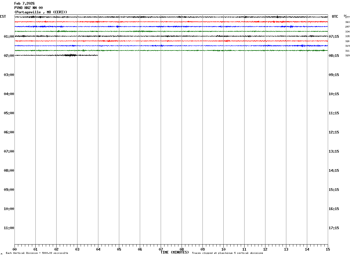
Task: Click the minute 14 axis label
Action: [307, 249]
